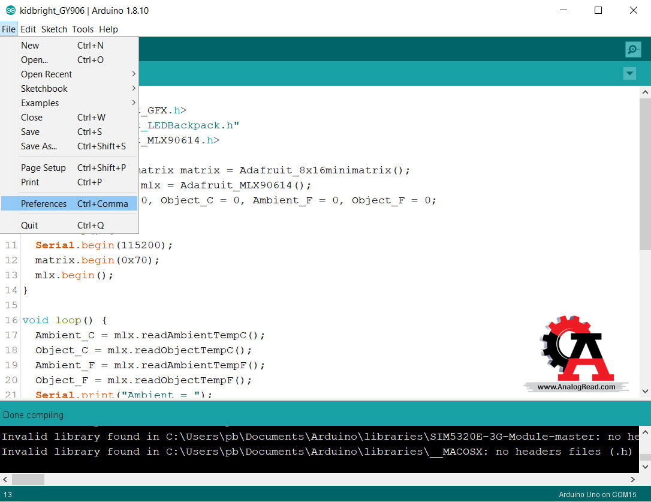Open the Tools menu
Screen dimensions: 651x502
point(83,29)
